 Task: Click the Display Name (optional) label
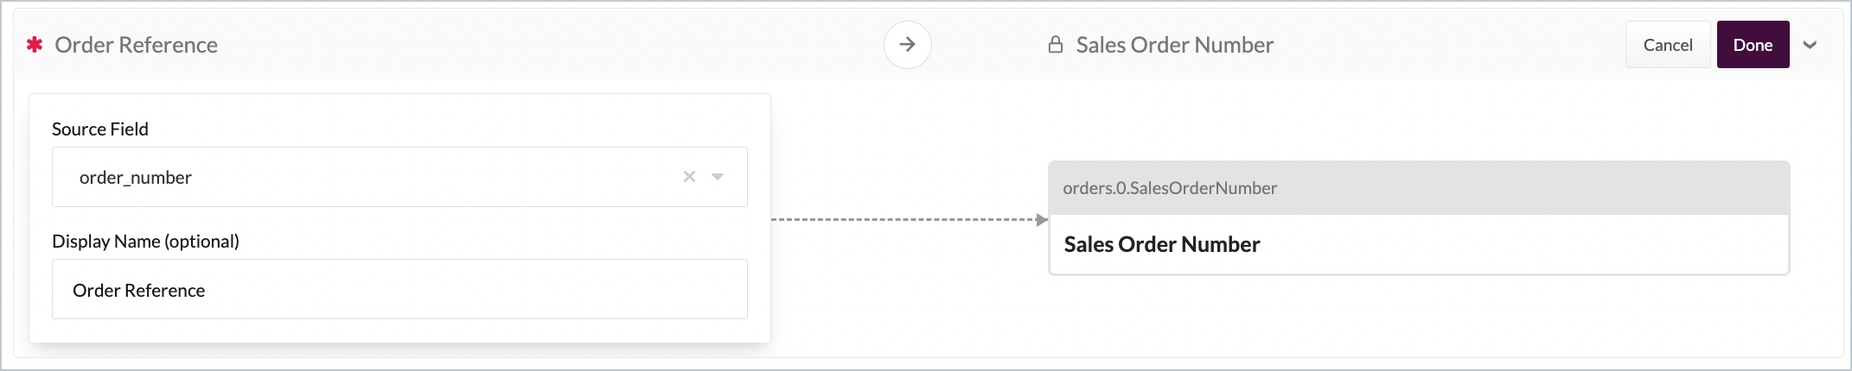(x=145, y=242)
